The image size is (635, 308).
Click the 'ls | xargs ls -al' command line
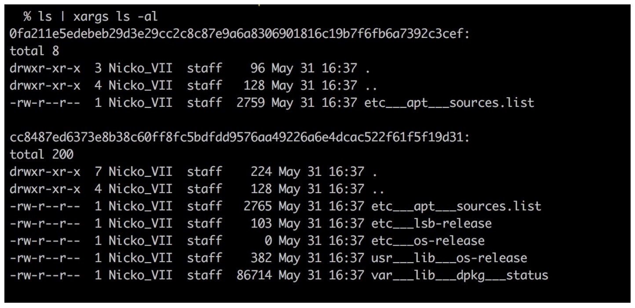pos(91,17)
